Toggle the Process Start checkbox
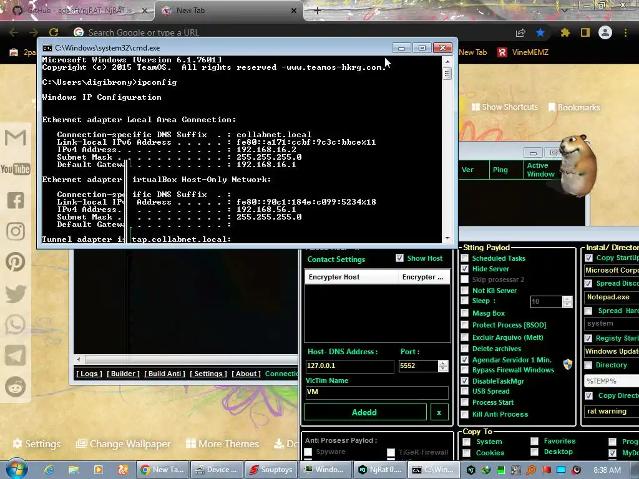Image resolution: width=639 pixels, height=479 pixels. 464,402
